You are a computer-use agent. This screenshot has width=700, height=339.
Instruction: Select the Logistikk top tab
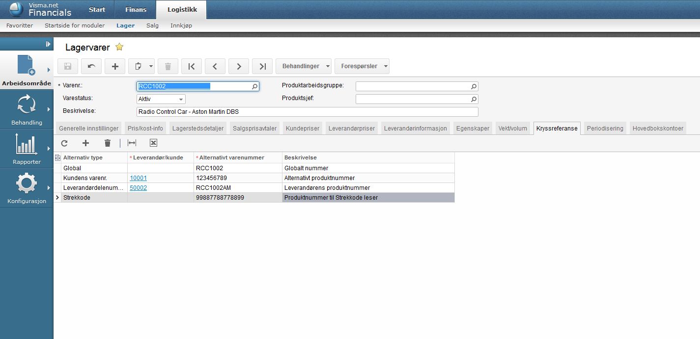(182, 9)
